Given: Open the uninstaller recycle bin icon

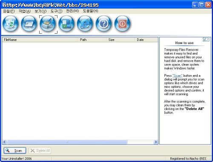Looking at the screenshot, I should pos(11,23).
